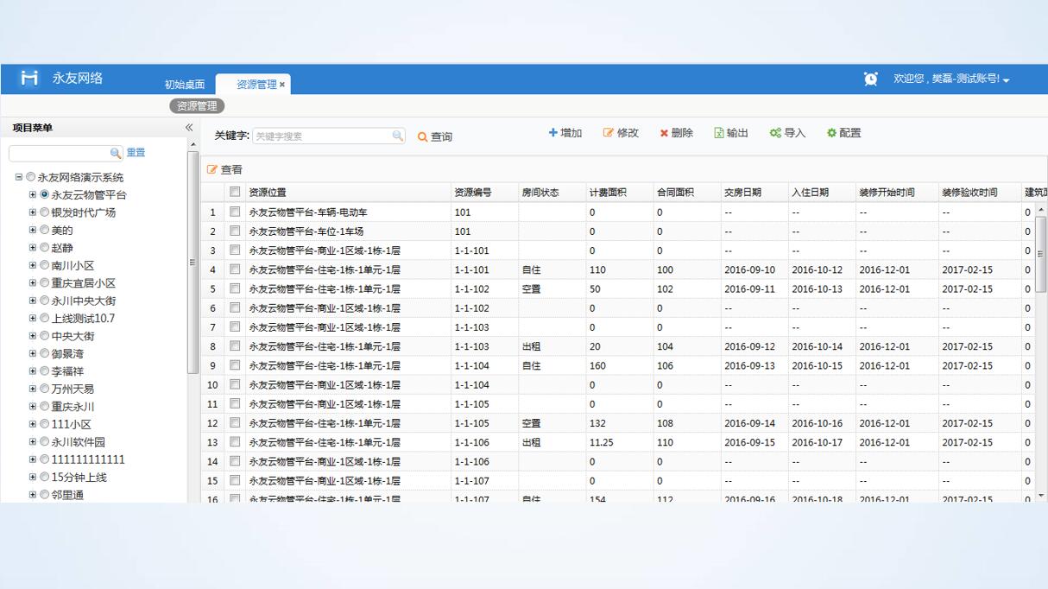This screenshot has width=1048, height=589.
Task: Click the 修改 edit pencil icon
Action: pyautogui.click(x=608, y=133)
